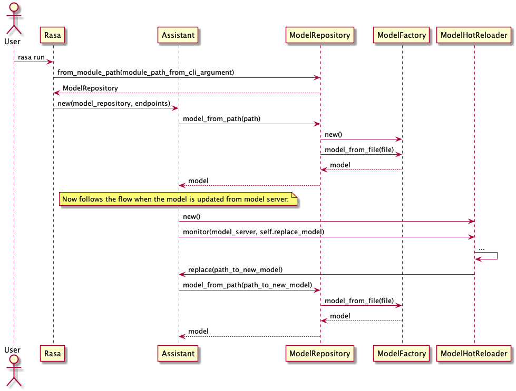The image size is (516, 391).
Task: Select the bottom ModelRepository participant box
Action: click(x=320, y=354)
